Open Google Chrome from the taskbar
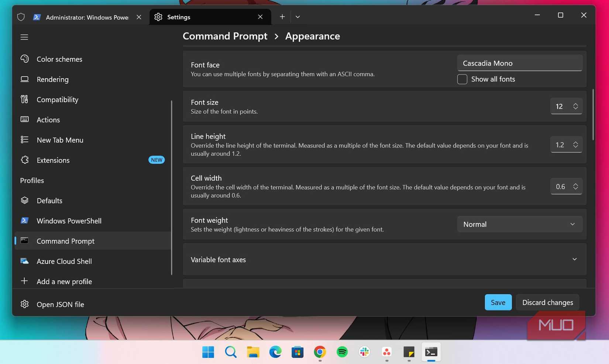Viewport: 609px width, 364px height. click(x=320, y=352)
